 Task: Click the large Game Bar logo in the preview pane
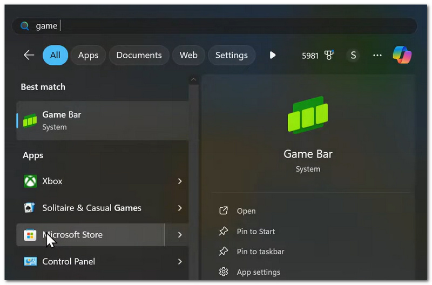[308, 115]
